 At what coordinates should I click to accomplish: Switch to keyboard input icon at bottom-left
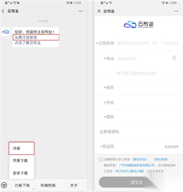[x=4, y=185]
